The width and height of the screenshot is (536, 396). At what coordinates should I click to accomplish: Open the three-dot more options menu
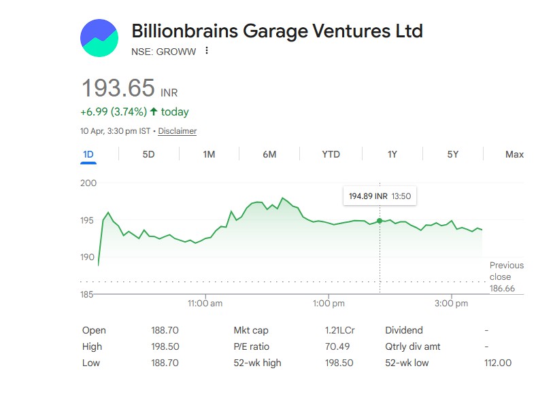[x=207, y=51]
